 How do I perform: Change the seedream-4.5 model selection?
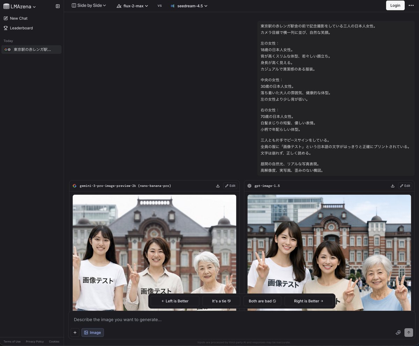(x=189, y=6)
